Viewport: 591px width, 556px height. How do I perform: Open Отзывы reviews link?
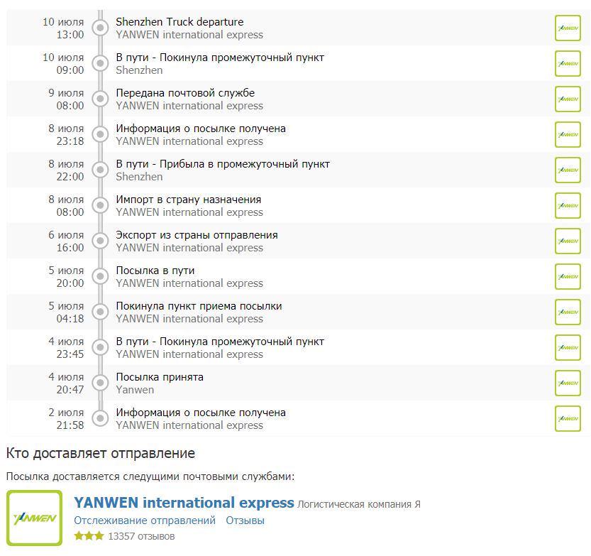[x=245, y=520]
